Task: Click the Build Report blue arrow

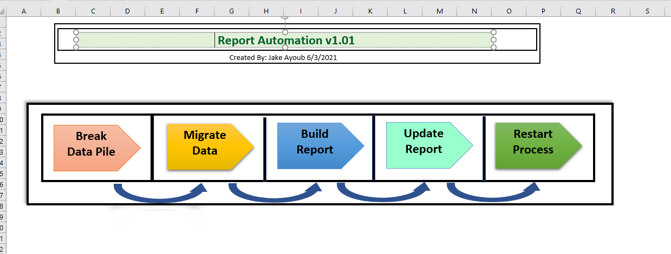Action: click(321, 145)
